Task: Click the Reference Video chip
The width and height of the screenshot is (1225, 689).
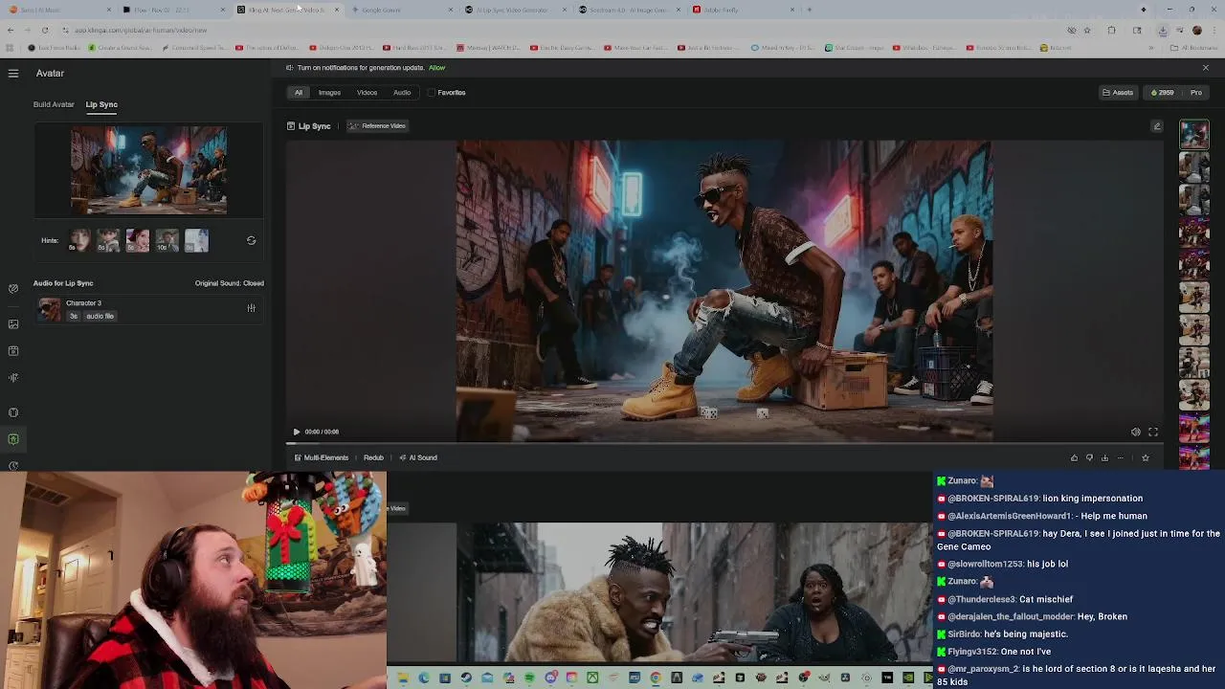Action: (377, 126)
